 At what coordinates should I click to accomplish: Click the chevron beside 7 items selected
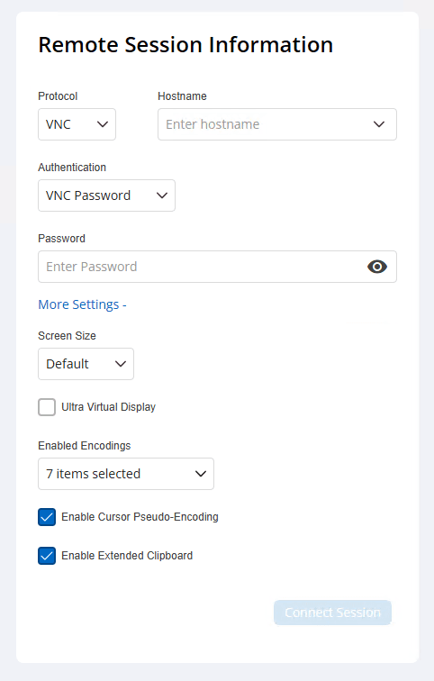click(201, 474)
